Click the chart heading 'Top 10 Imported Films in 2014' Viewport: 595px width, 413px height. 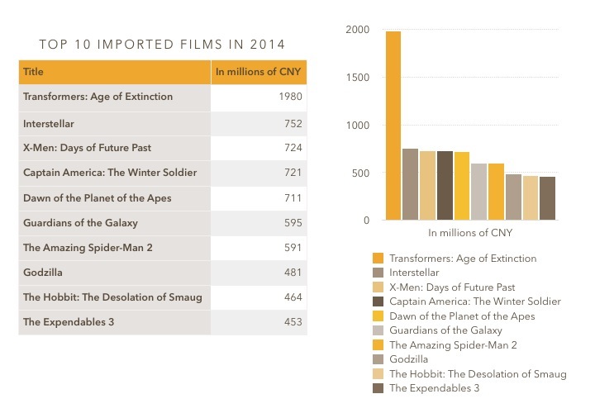[x=164, y=43]
